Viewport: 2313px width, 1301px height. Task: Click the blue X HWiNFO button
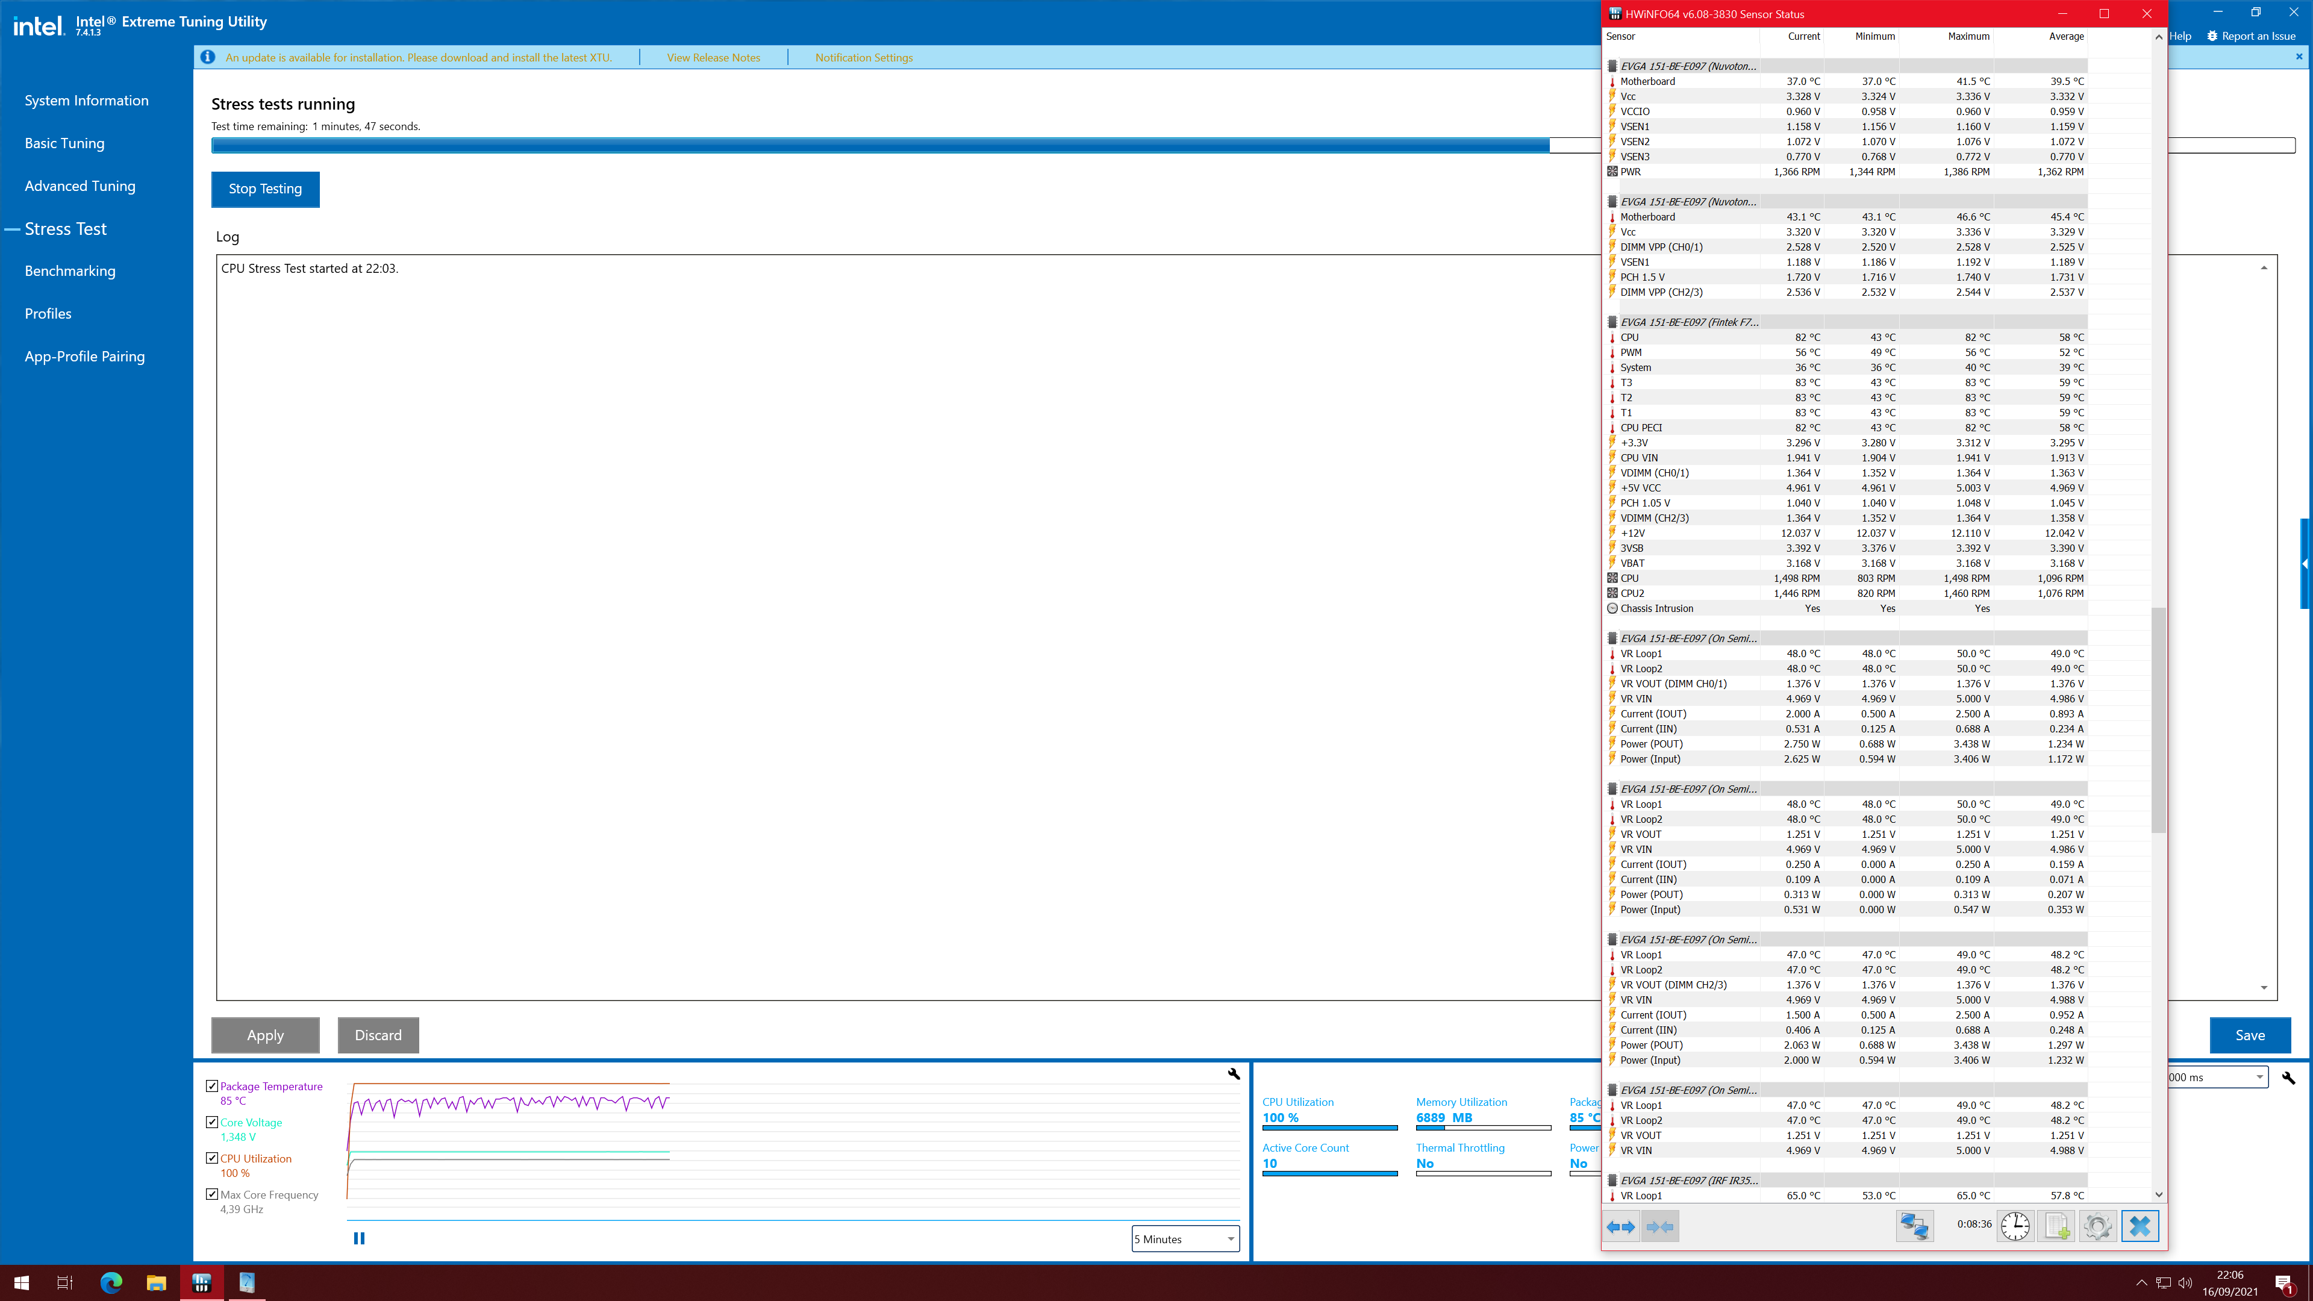[2140, 1226]
